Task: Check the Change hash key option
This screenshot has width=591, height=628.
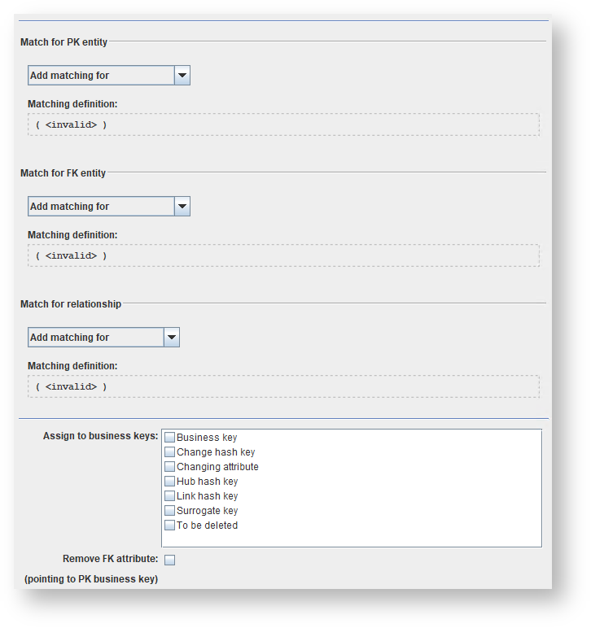Action: tap(170, 452)
